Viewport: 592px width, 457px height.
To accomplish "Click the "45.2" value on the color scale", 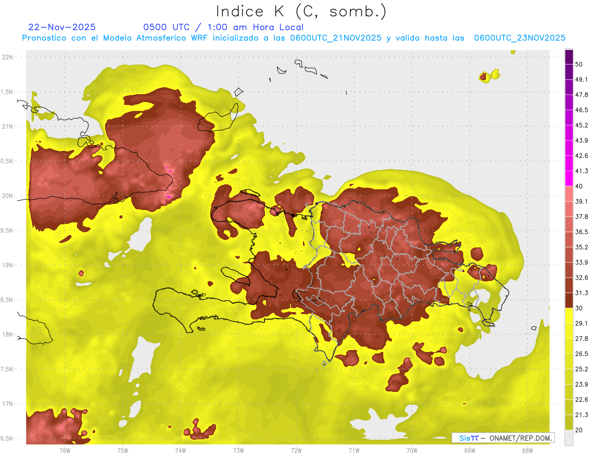I will (581, 125).
